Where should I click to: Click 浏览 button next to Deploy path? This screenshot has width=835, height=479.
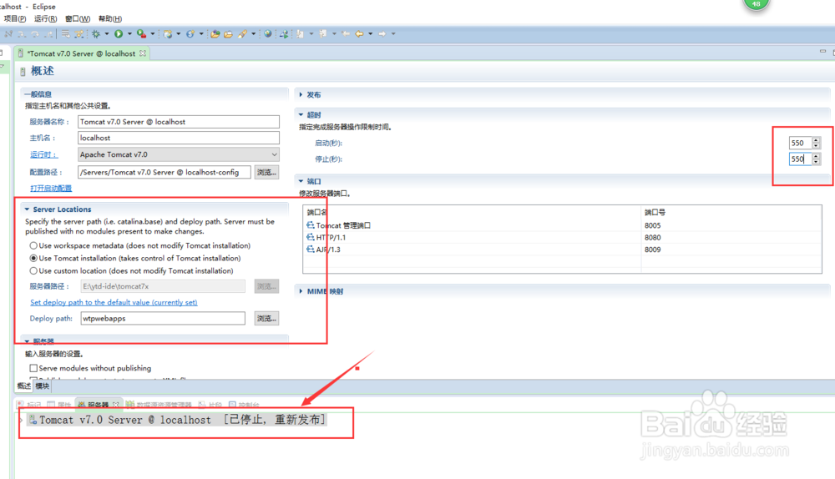267,318
